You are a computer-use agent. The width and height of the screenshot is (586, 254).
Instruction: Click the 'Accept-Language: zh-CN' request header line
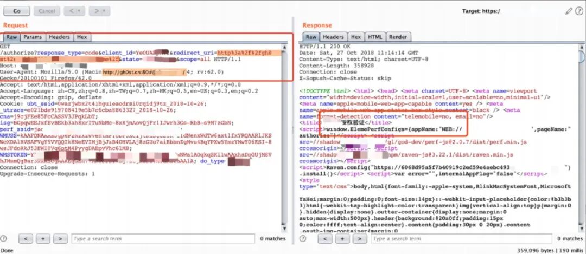129,91
